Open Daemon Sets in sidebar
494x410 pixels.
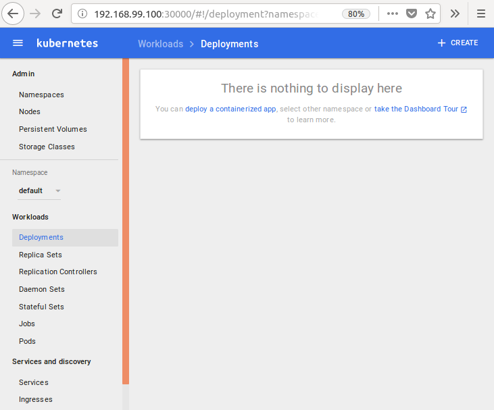coord(42,289)
